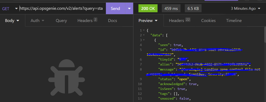Click the request URL input field

(61, 8)
